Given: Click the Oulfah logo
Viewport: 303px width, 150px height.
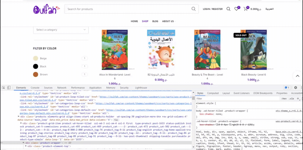Looking at the screenshot, I should coord(47,9).
